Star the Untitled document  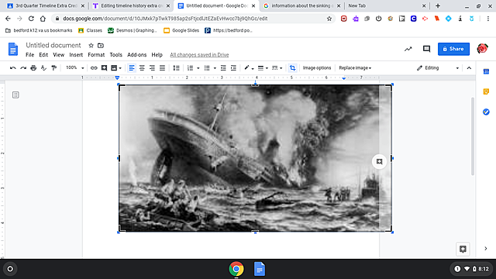coord(91,45)
